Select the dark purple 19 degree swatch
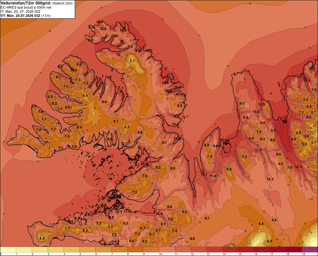Screen dimensions: 318x256 pyautogui.click(x=310, y=250)
